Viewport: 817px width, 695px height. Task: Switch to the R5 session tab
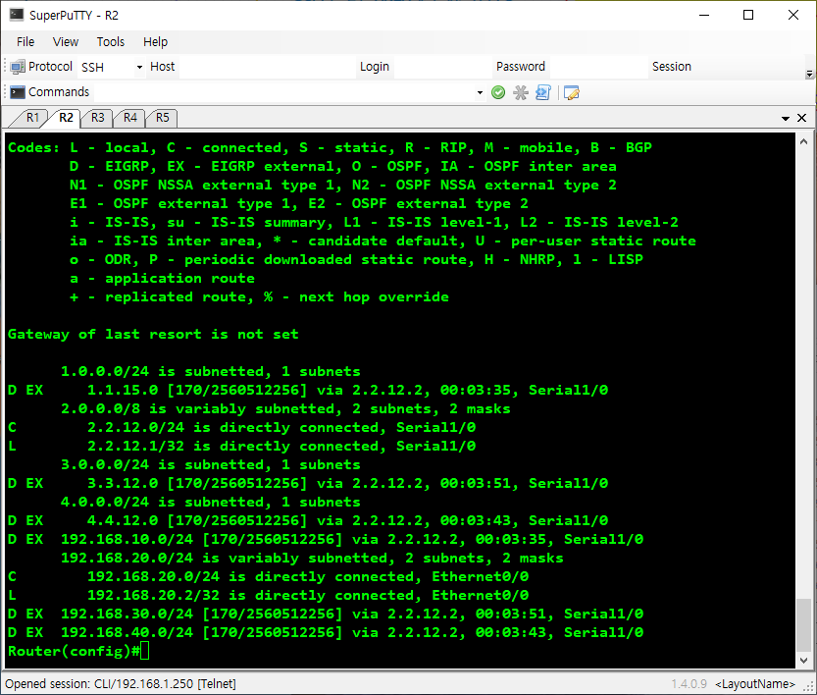point(163,118)
